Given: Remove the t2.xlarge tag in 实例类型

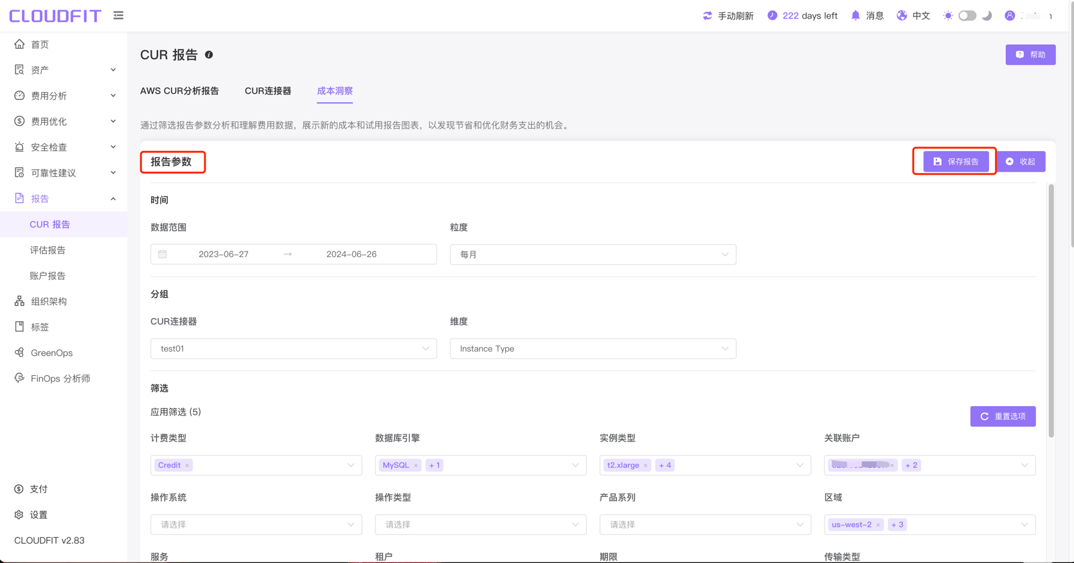Looking at the screenshot, I should point(645,465).
